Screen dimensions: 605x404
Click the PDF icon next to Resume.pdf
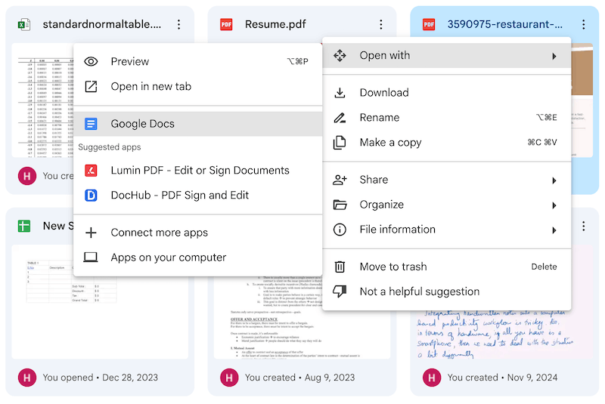coord(226,25)
